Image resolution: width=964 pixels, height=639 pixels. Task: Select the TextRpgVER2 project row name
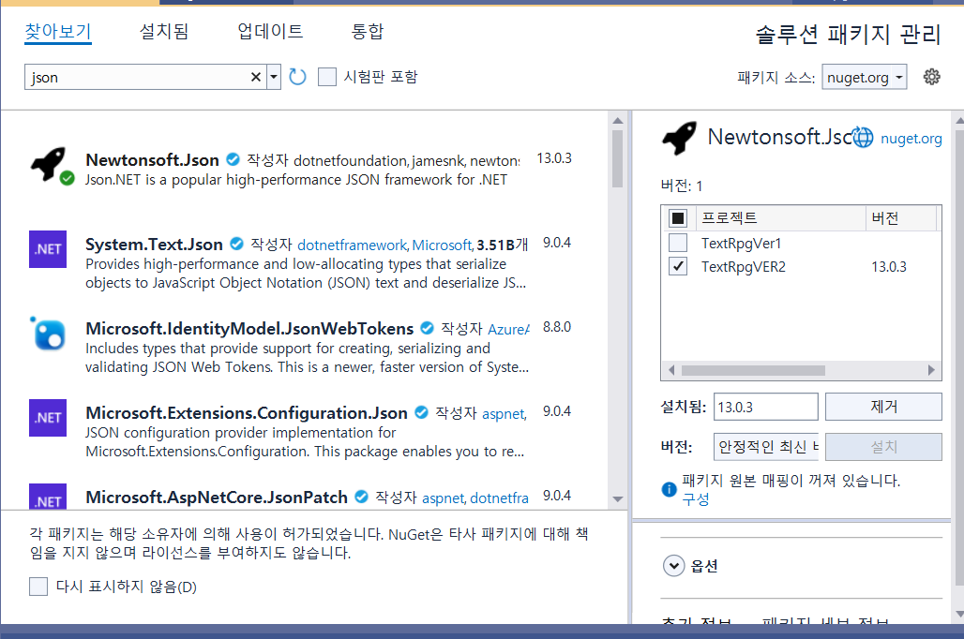[x=744, y=267]
